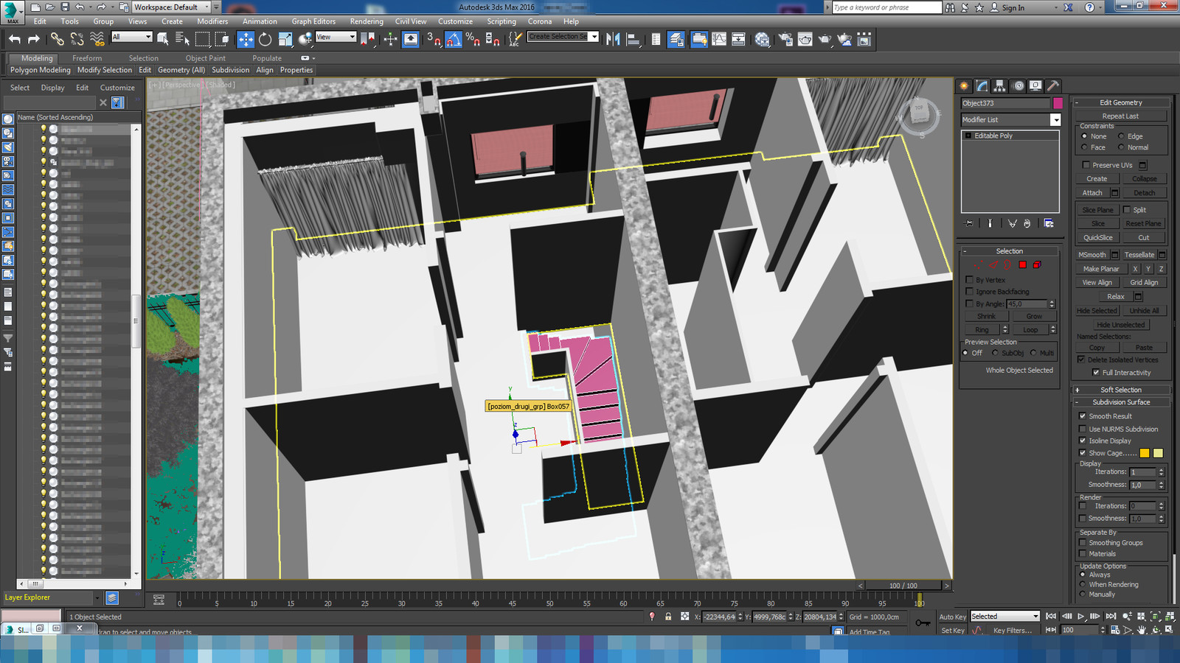The height and width of the screenshot is (663, 1180).
Task: Click Configure Modifier Sets icon
Action: point(1049,223)
